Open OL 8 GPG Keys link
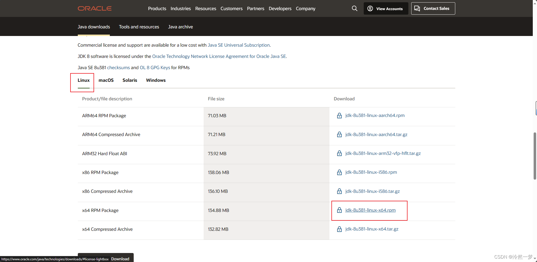This screenshot has width=537, height=262. click(155, 67)
